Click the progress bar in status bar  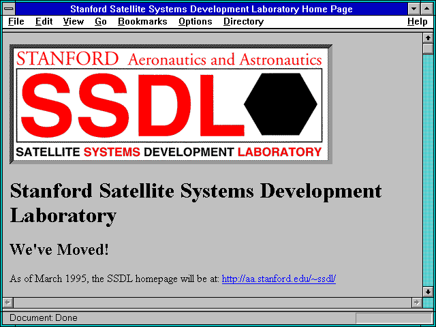(x=394, y=318)
